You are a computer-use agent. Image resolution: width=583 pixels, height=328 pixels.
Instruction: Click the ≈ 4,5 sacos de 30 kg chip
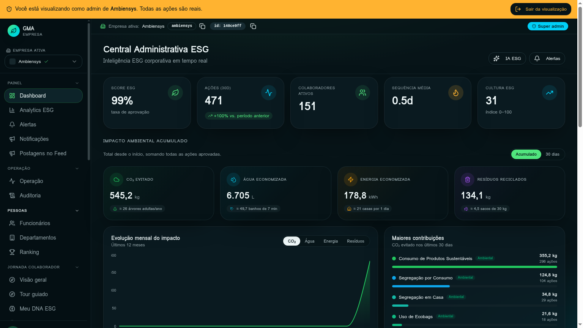coord(485,208)
